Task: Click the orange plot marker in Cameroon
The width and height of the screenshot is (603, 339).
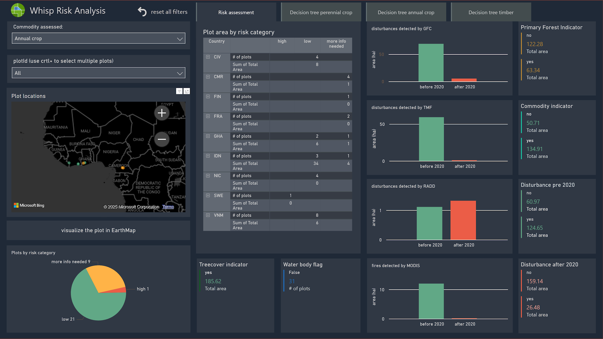Action: click(123, 168)
